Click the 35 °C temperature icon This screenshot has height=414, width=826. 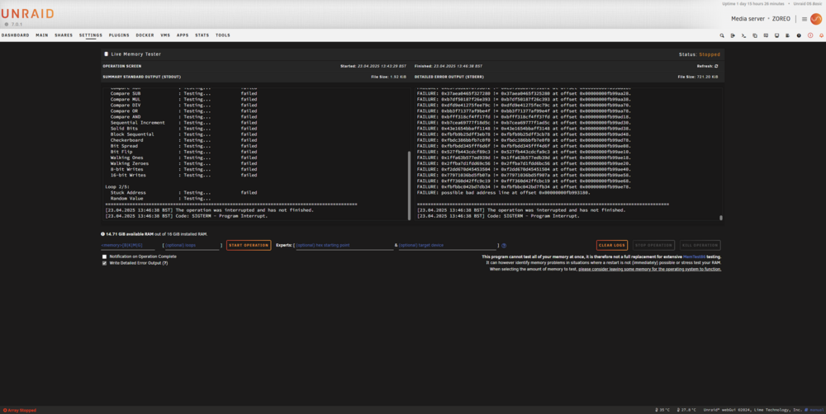pyautogui.click(x=657, y=410)
